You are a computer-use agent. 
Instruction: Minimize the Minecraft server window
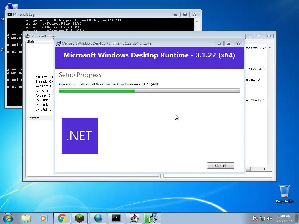[250, 36]
